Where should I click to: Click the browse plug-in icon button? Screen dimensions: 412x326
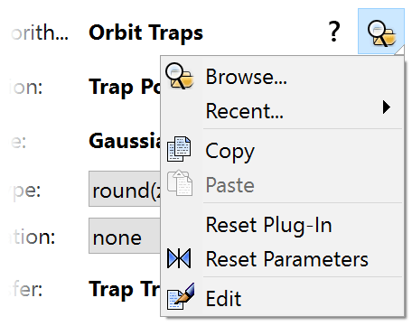tap(381, 32)
